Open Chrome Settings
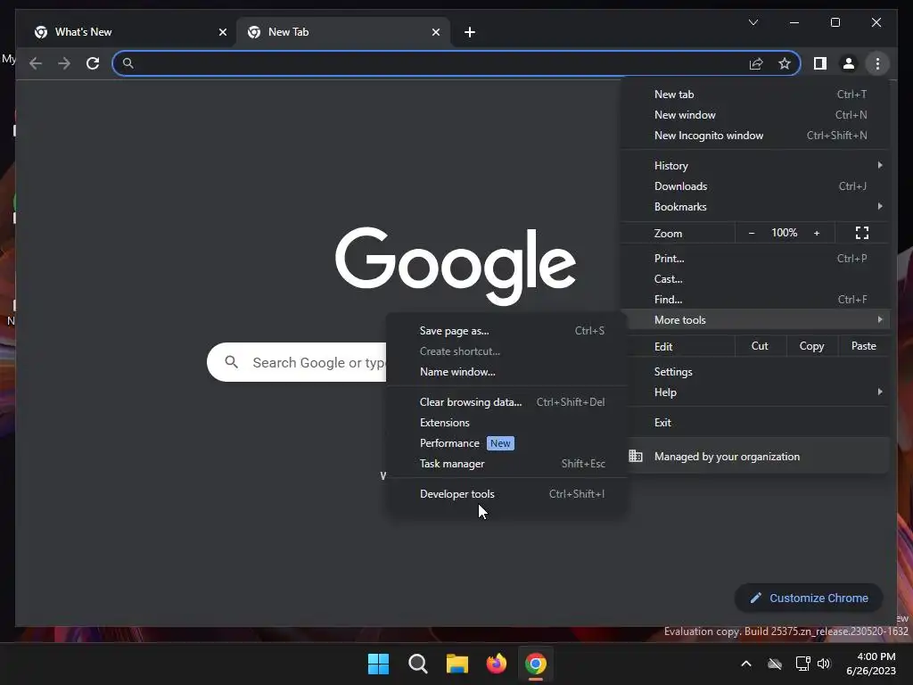Image resolution: width=913 pixels, height=685 pixels. click(x=754, y=372)
